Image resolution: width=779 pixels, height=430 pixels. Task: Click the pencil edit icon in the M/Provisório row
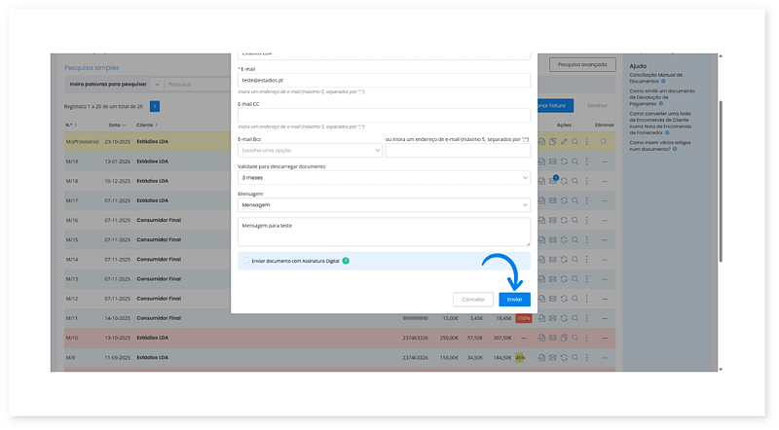(563, 142)
